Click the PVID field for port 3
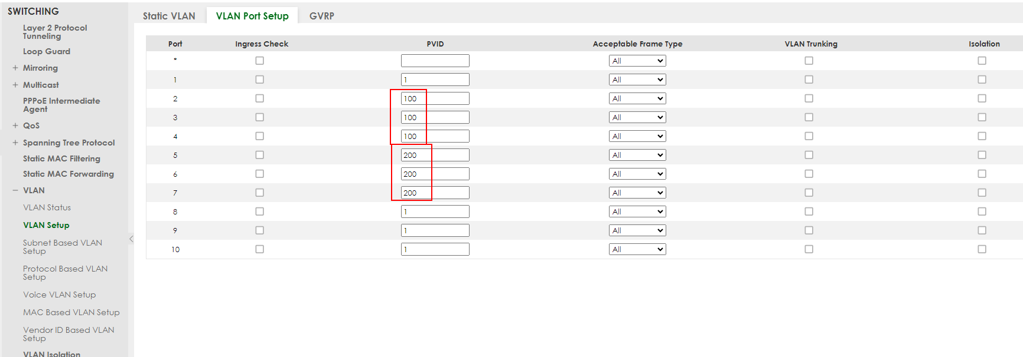 pyautogui.click(x=435, y=117)
